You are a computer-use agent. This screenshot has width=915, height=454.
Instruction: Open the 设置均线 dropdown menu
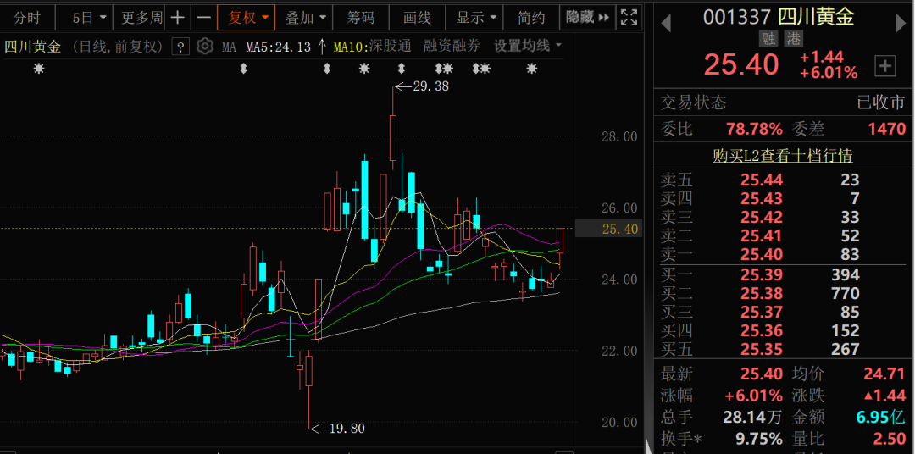(528, 47)
